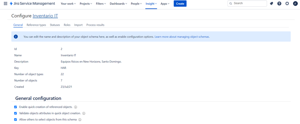Toggle Validate objects attributes checkbox
The image size is (300, 124).
point(16,113)
